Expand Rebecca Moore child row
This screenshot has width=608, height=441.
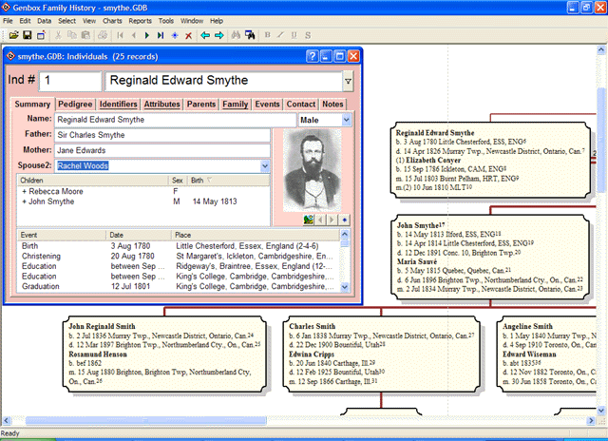click(24, 191)
